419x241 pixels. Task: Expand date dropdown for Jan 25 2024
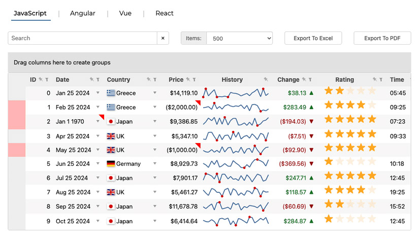click(98, 93)
